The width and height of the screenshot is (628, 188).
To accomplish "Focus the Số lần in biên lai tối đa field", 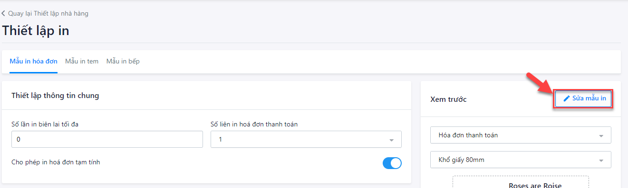I will click(107, 140).
